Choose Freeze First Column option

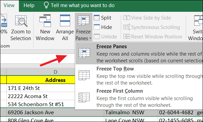pos(139,98)
